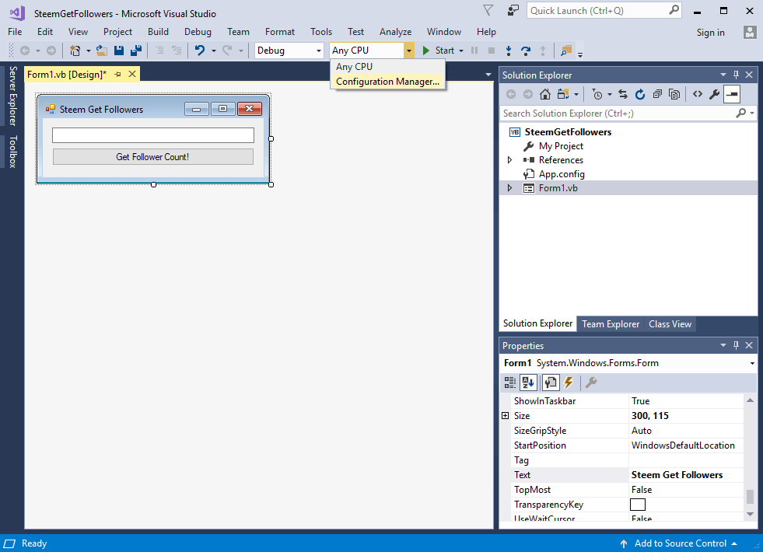Open the Start button dropdown arrow
The image size is (763, 552).
tap(460, 51)
